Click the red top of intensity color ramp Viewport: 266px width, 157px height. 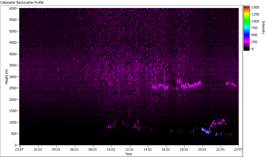tap(247, 8)
